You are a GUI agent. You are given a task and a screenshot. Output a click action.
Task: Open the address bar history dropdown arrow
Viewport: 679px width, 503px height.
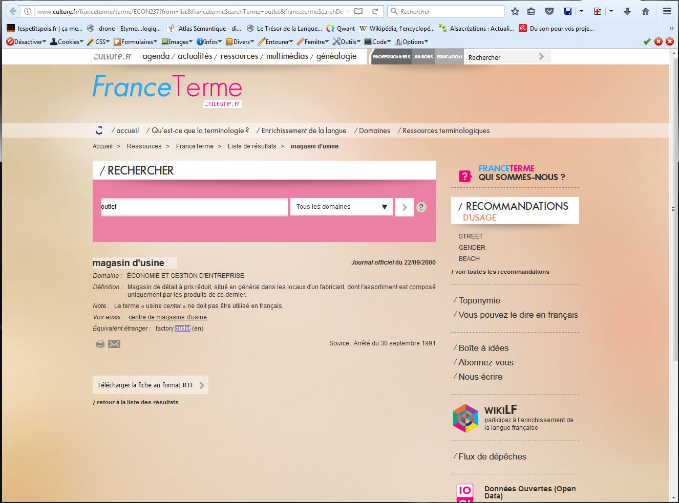tap(349, 11)
